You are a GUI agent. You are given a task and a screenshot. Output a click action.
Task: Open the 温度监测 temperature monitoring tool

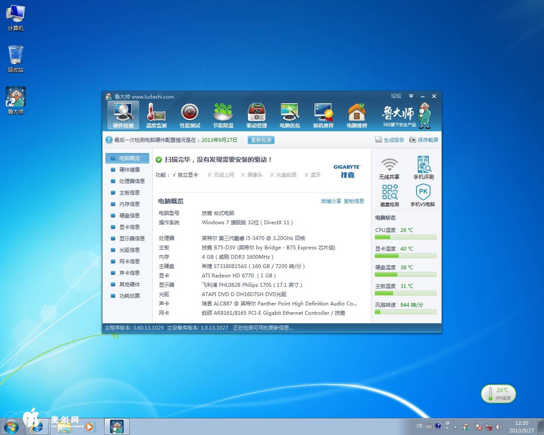[x=156, y=114]
